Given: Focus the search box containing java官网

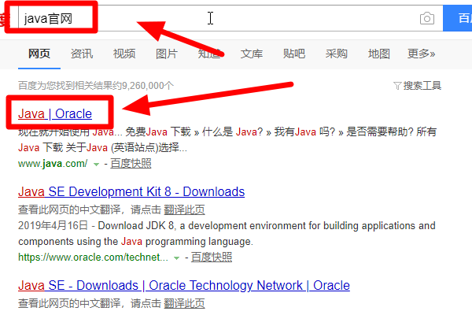Looking at the screenshot, I should click(x=236, y=18).
